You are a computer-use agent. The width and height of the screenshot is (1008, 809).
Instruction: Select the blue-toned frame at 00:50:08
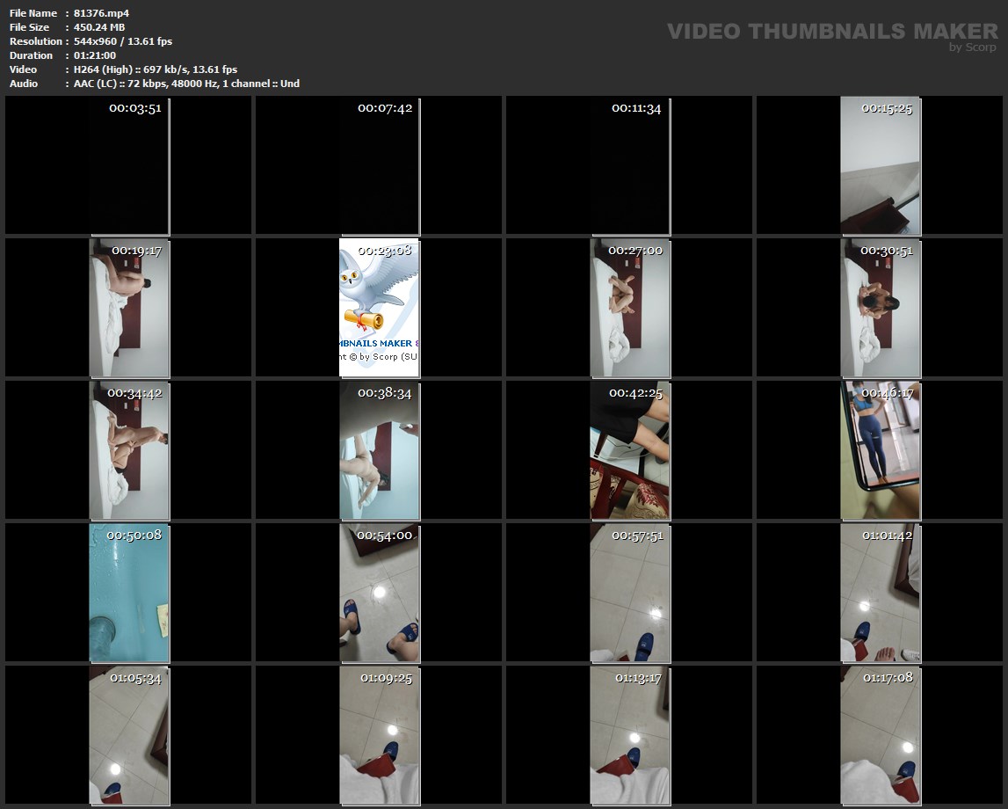pos(129,593)
